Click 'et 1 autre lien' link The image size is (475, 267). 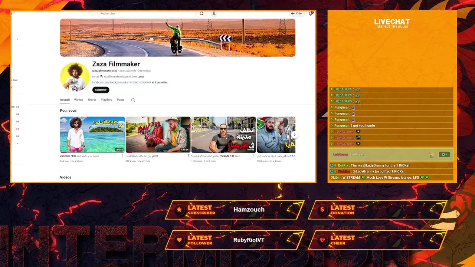click(x=160, y=82)
